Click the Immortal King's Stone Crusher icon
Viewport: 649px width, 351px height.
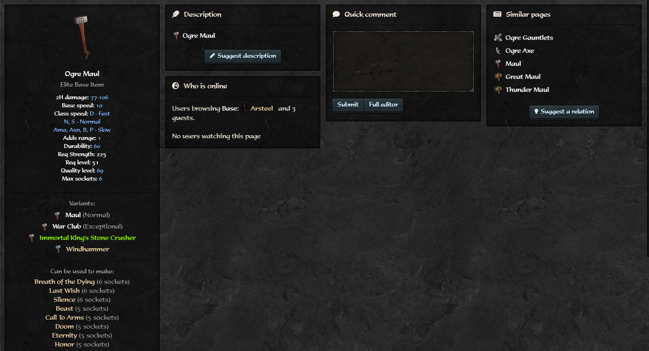[32, 238]
